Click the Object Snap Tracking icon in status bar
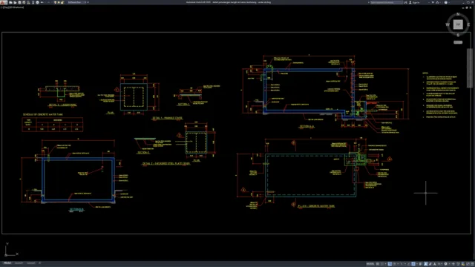 (x=409, y=264)
